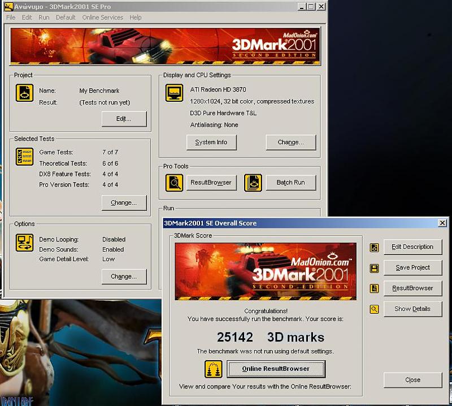Click the Online ResultBrowser button

tap(276, 369)
